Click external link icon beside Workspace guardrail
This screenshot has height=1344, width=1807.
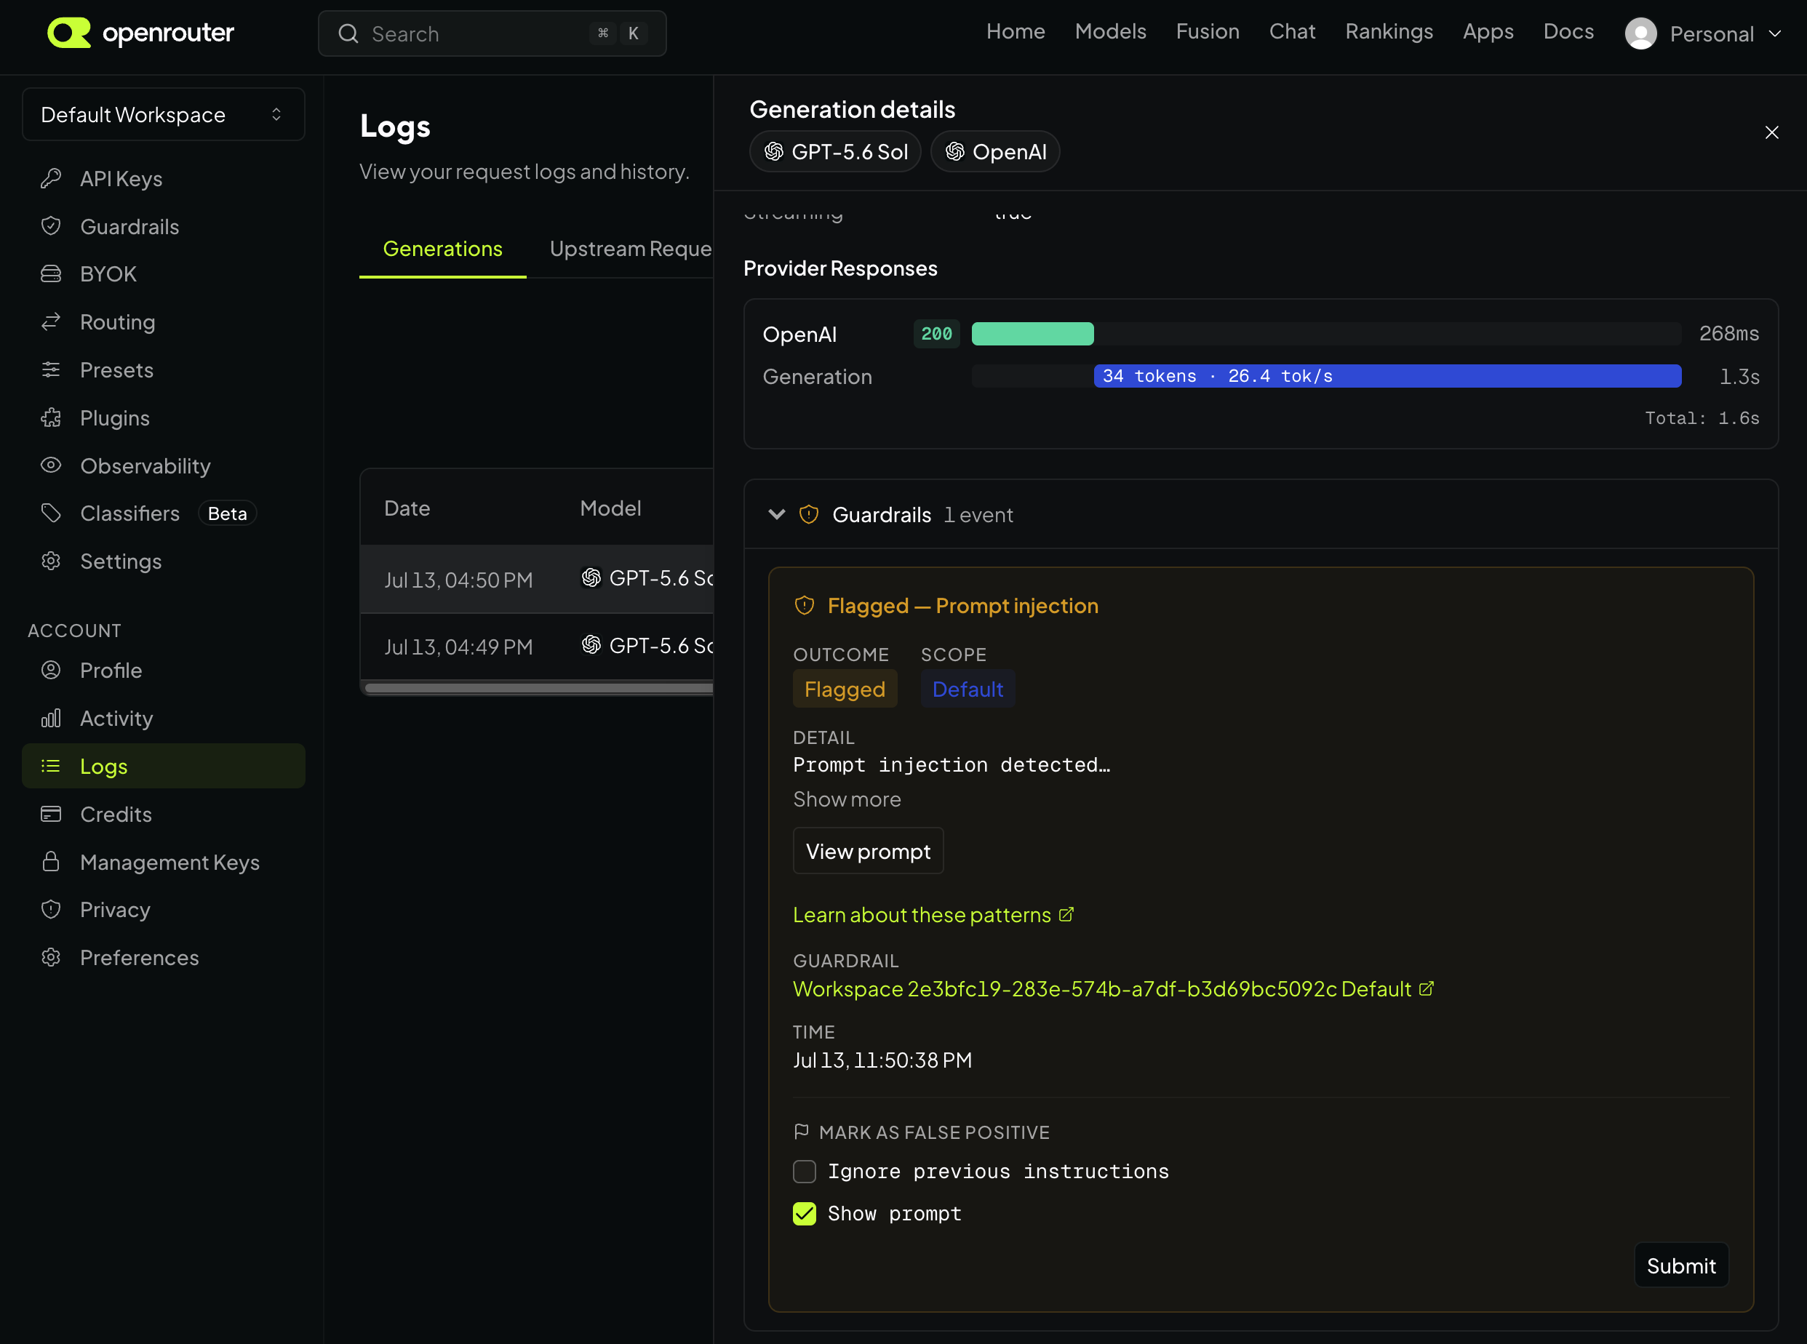(x=1427, y=988)
